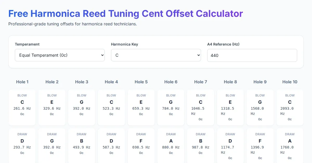Screen dimensions: 312x163
Task: Click the Hole 10 draw A 1760.0 Hz card
Action: click(290, 146)
